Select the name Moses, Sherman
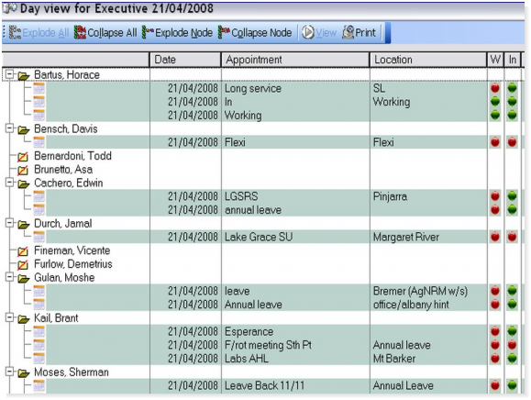The width and height of the screenshot is (531, 400). (x=72, y=372)
